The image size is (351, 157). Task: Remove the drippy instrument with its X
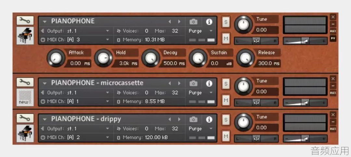point(333,115)
